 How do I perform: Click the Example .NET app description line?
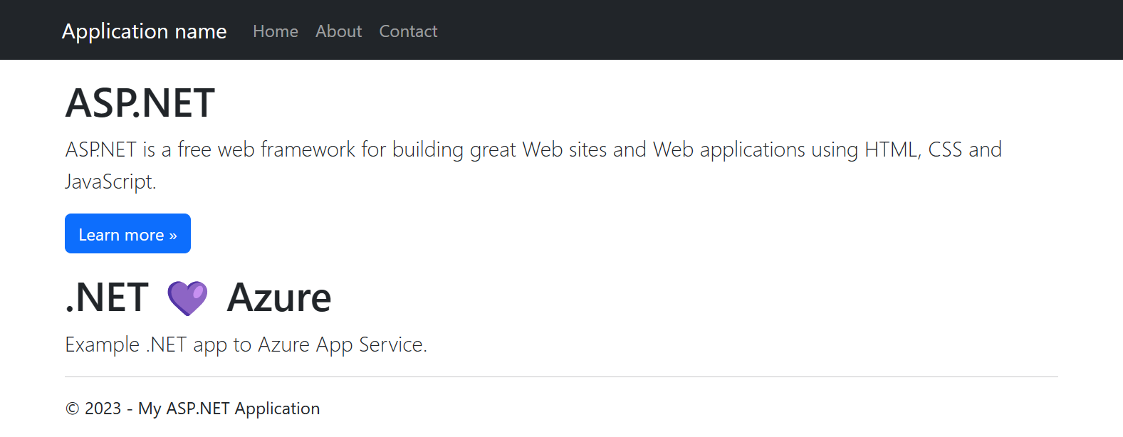point(246,344)
